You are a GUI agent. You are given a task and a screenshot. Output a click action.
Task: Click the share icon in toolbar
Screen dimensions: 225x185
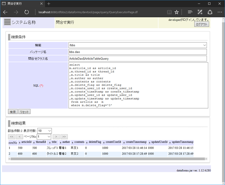(x=210, y=12)
